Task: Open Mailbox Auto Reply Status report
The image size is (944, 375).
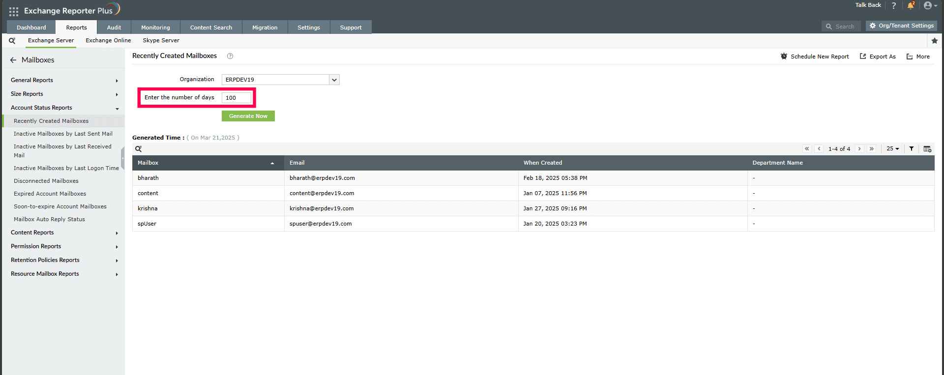Action: [x=49, y=219]
